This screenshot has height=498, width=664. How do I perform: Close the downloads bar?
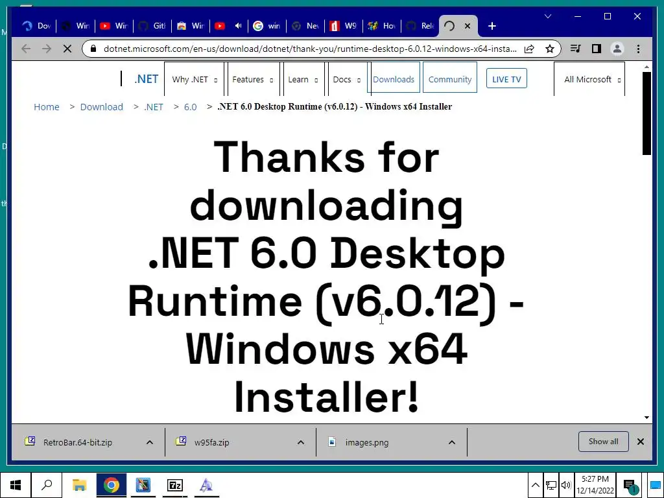pos(641,442)
